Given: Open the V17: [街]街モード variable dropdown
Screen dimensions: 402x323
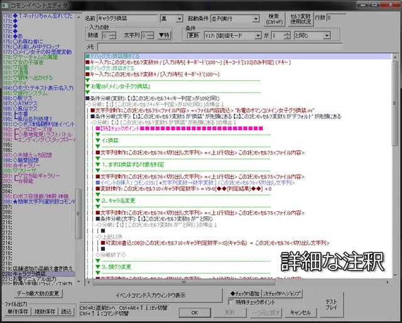Looking at the screenshot, I should pos(232,36).
